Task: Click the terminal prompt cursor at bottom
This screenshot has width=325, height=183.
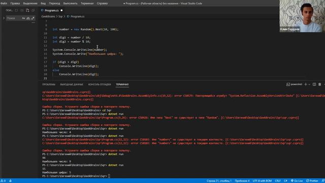Action: tap(109, 176)
